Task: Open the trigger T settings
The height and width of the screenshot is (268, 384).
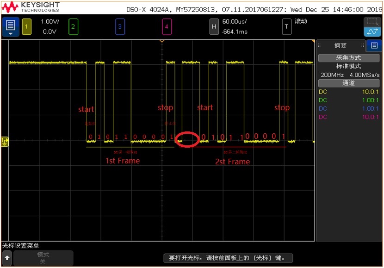Action: (286, 27)
